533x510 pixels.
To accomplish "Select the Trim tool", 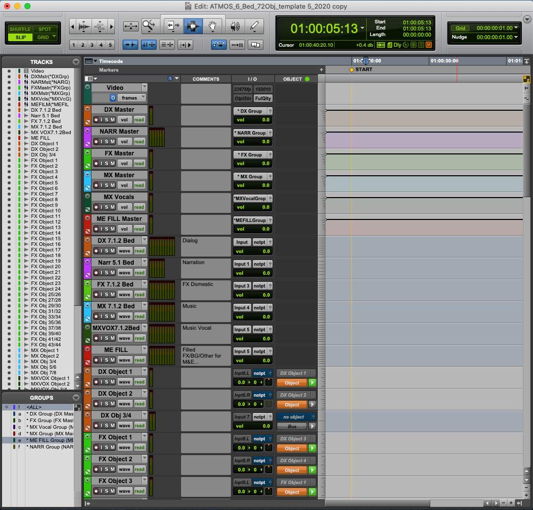I will coord(173,26).
